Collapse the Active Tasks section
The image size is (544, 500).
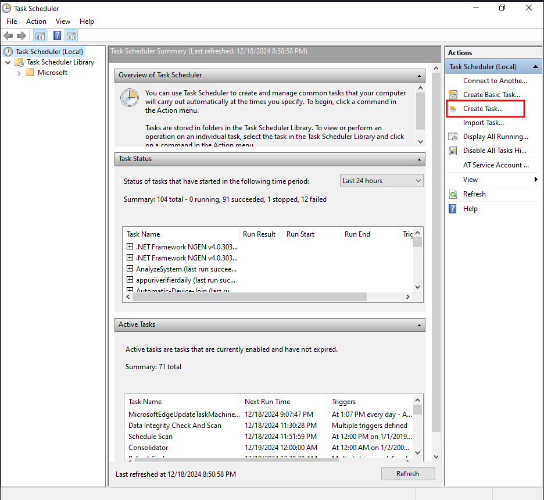pyautogui.click(x=418, y=325)
